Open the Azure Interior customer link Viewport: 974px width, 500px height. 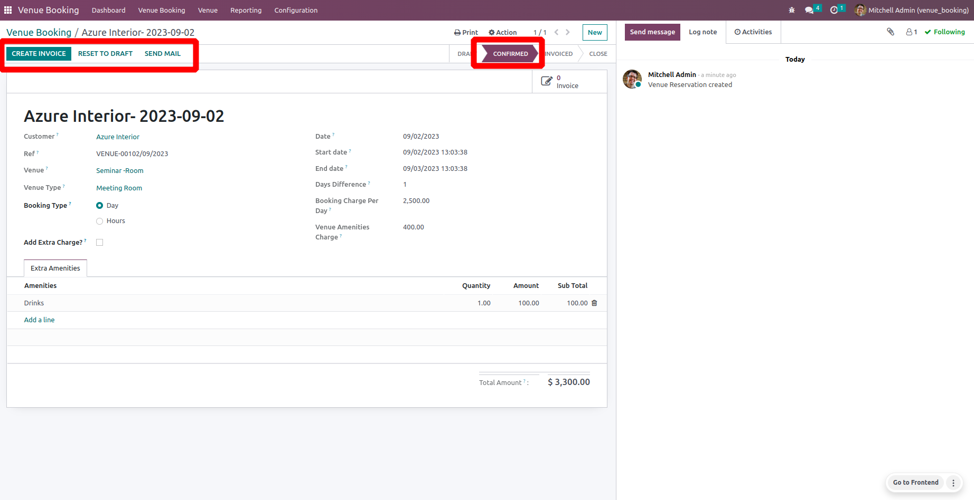(x=118, y=137)
